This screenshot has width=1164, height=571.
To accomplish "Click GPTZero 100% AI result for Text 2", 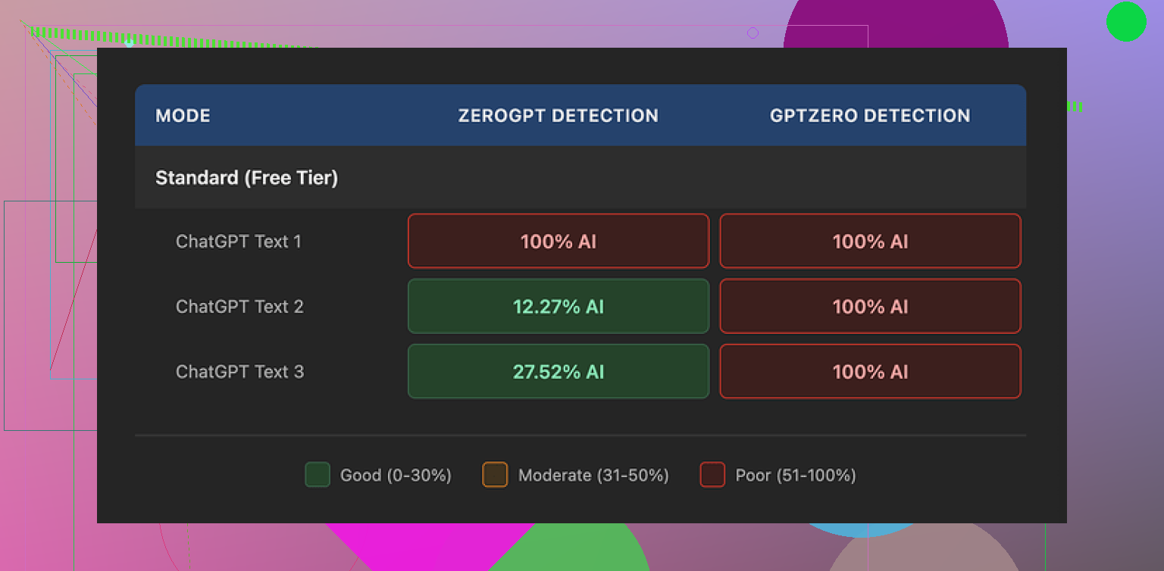I will [x=870, y=307].
